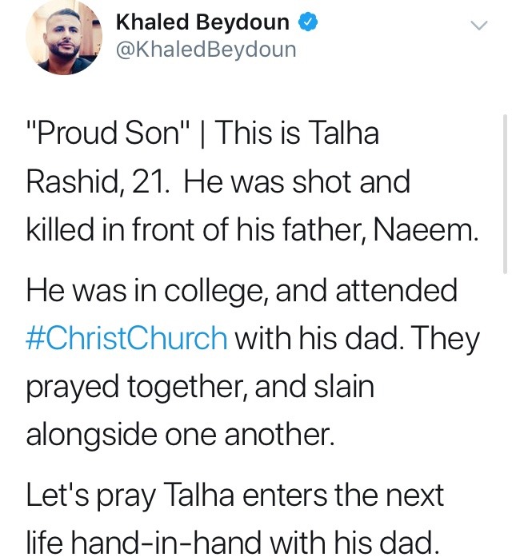Click the vertical scrollbar beside the tweet
The height and width of the screenshot is (557, 512).
[x=505, y=193]
